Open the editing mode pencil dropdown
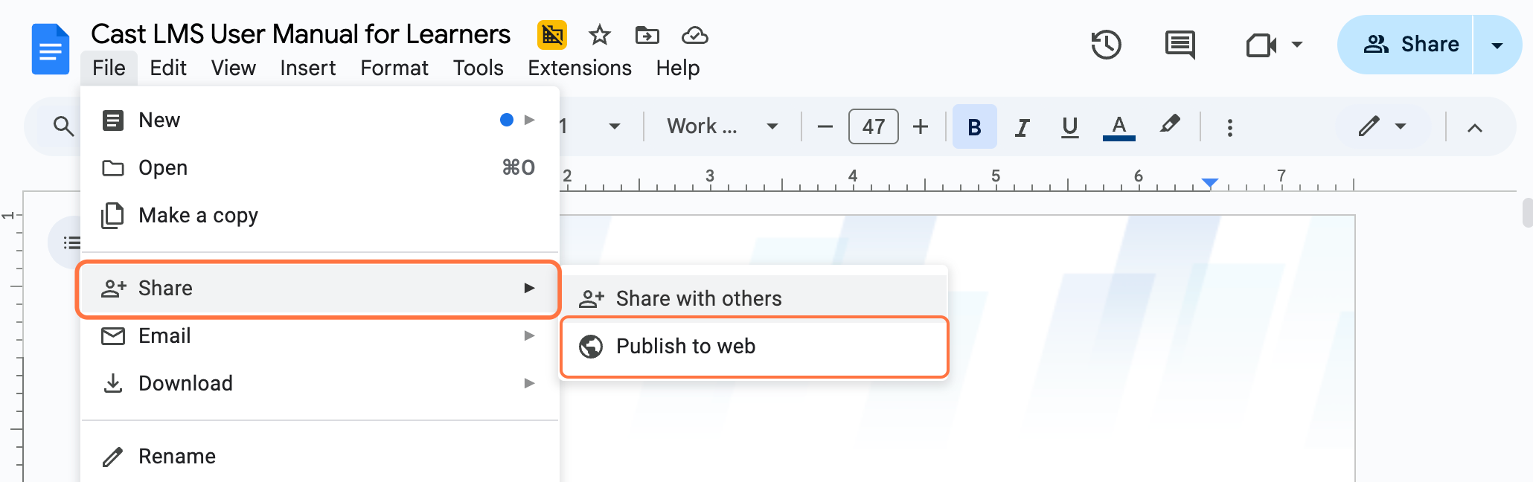Screen dimensions: 1533x482 point(1382,126)
